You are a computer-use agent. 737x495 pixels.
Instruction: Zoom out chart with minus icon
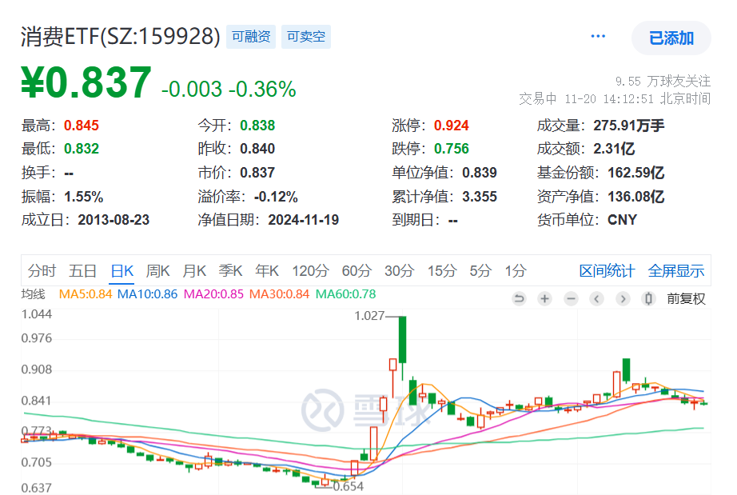pos(571,298)
